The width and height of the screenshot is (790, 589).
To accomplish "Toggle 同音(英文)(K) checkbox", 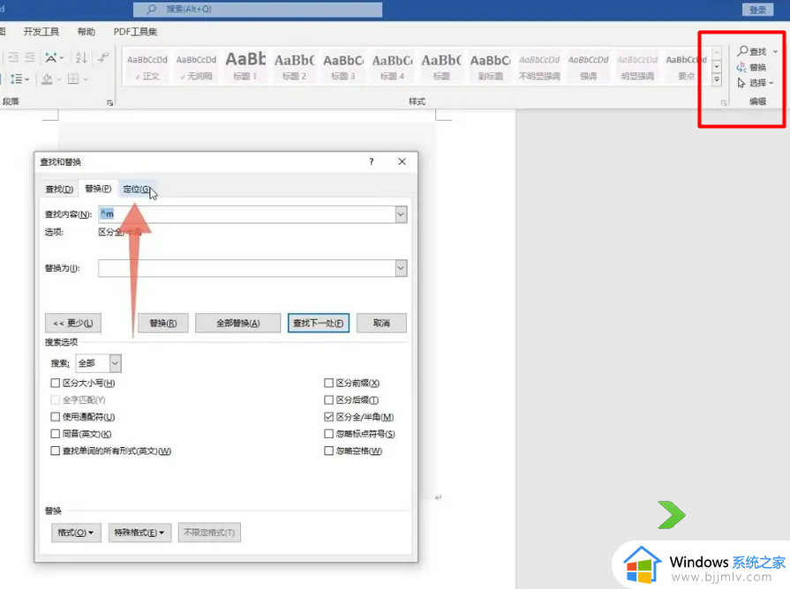I will pos(56,434).
